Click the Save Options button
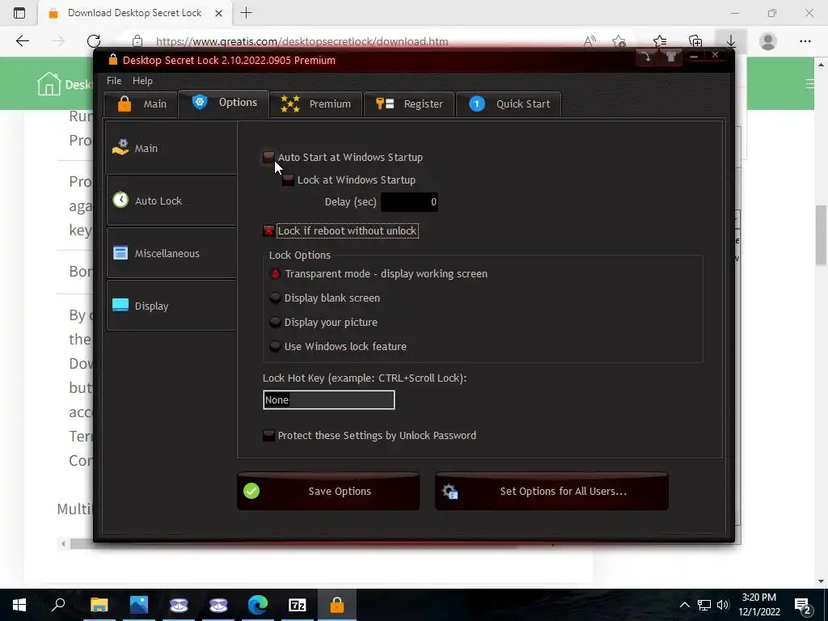The height and width of the screenshot is (621, 828). point(328,491)
